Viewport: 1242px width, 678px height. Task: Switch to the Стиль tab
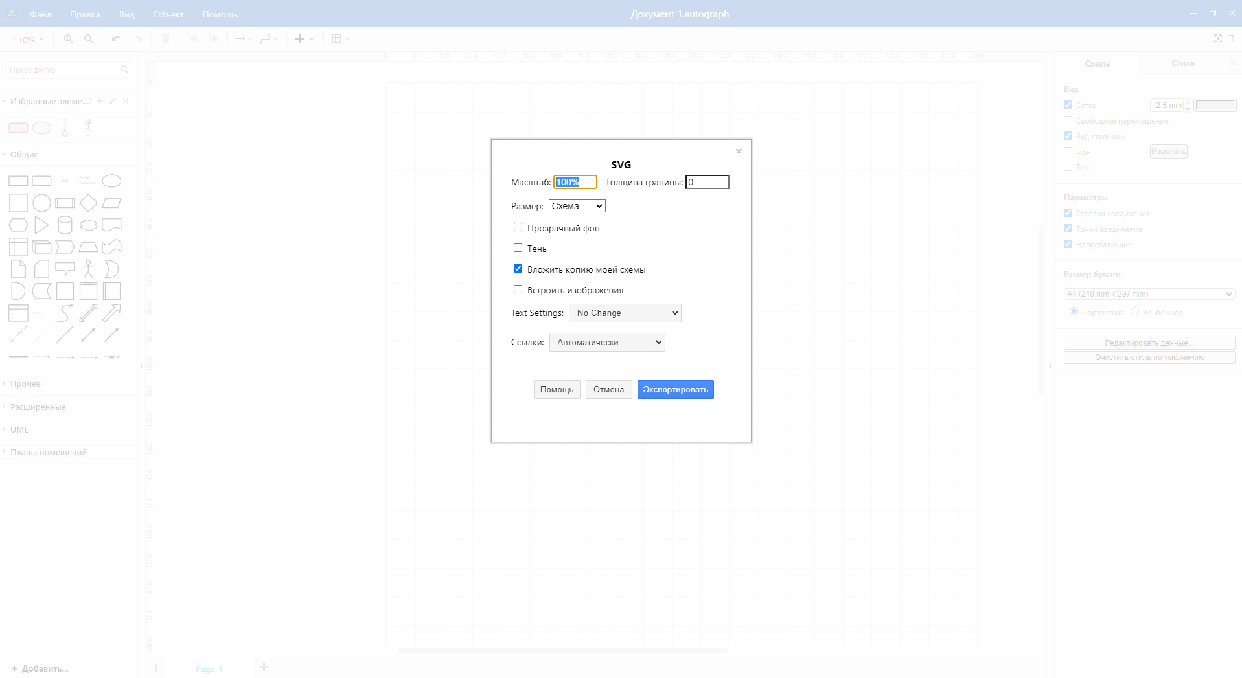click(x=1182, y=63)
